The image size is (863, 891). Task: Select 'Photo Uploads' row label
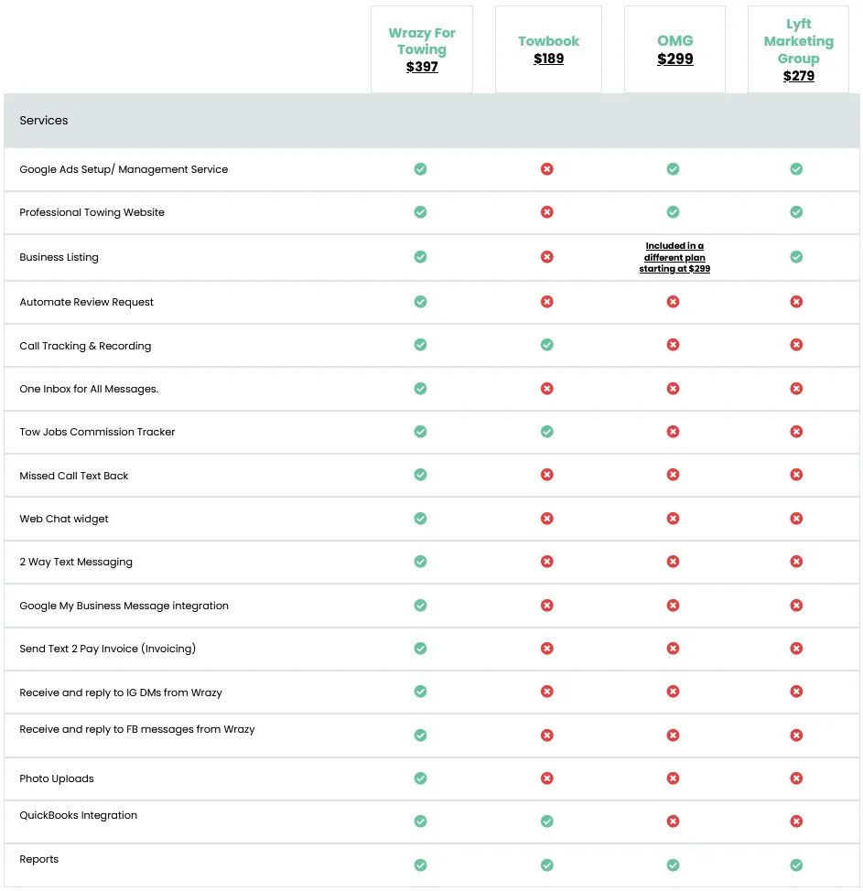57,779
